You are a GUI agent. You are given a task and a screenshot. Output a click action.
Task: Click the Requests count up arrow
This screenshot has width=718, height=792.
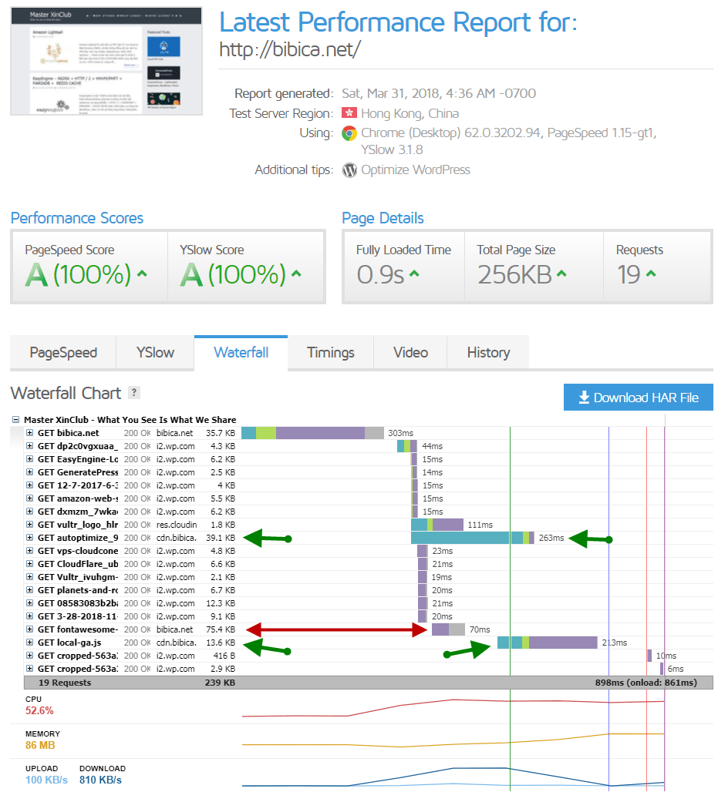[651, 274]
